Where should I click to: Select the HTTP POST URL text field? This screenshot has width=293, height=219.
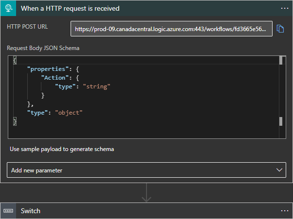click(x=172, y=29)
